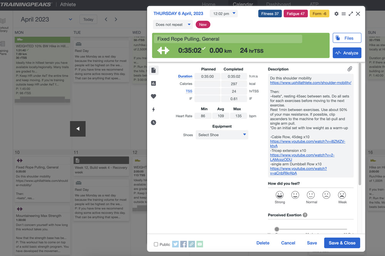Viewport: 385px width, 256px height.
Task: Choose the Normal feeling face
Action: point(311,195)
